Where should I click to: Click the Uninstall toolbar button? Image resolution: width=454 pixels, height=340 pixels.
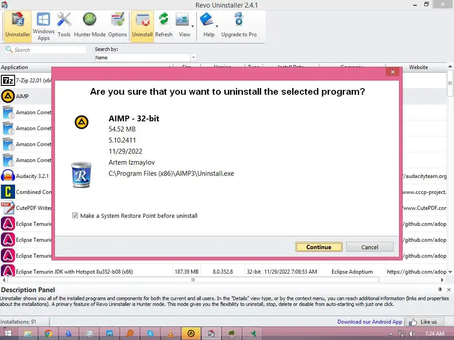[142, 26]
